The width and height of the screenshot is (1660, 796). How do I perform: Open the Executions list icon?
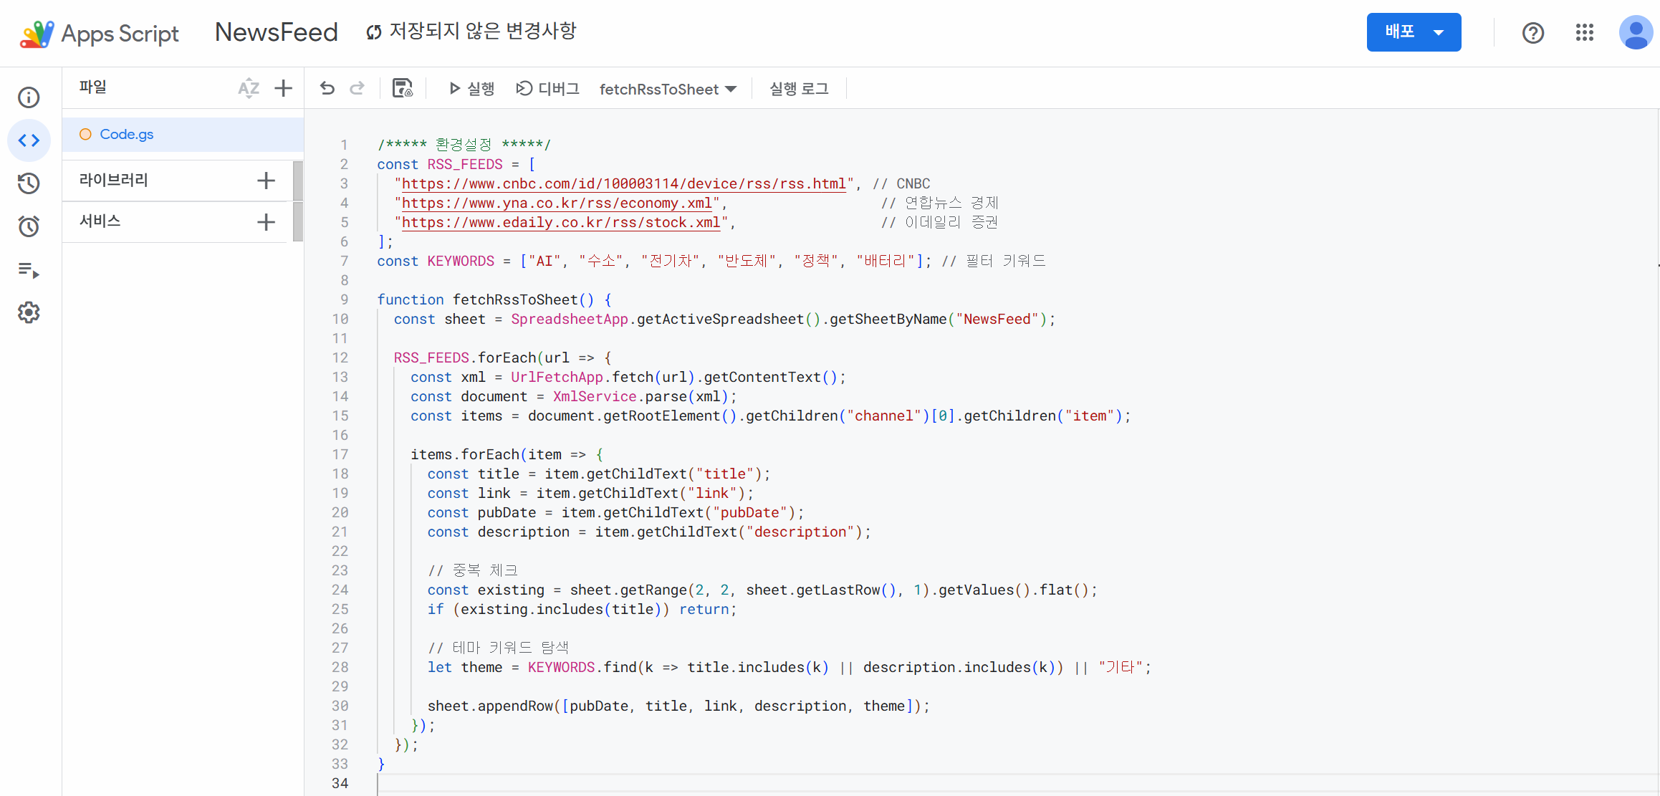pyautogui.click(x=29, y=270)
